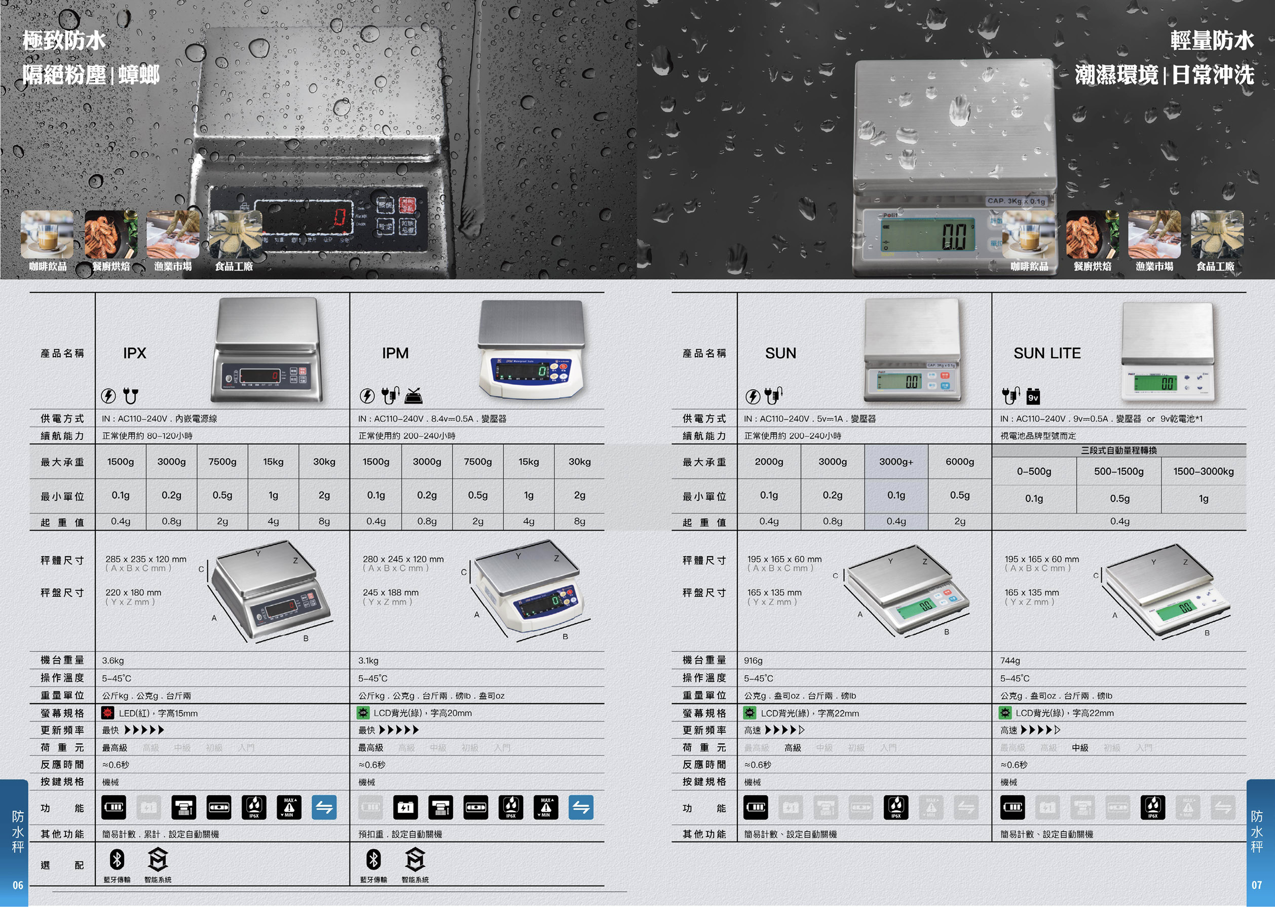Click the 9v battery icon beside SUN LITE
Screen dimensions: 1275x907
tap(1033, 397)
